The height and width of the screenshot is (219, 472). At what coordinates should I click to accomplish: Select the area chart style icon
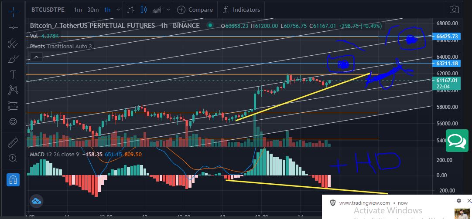click(x=157, y=10)
